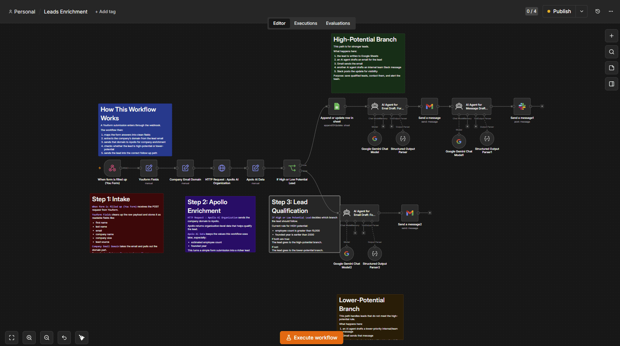
Task: Open the canvas node search icon
Action: pyautogui.click(x=612, y=52)
